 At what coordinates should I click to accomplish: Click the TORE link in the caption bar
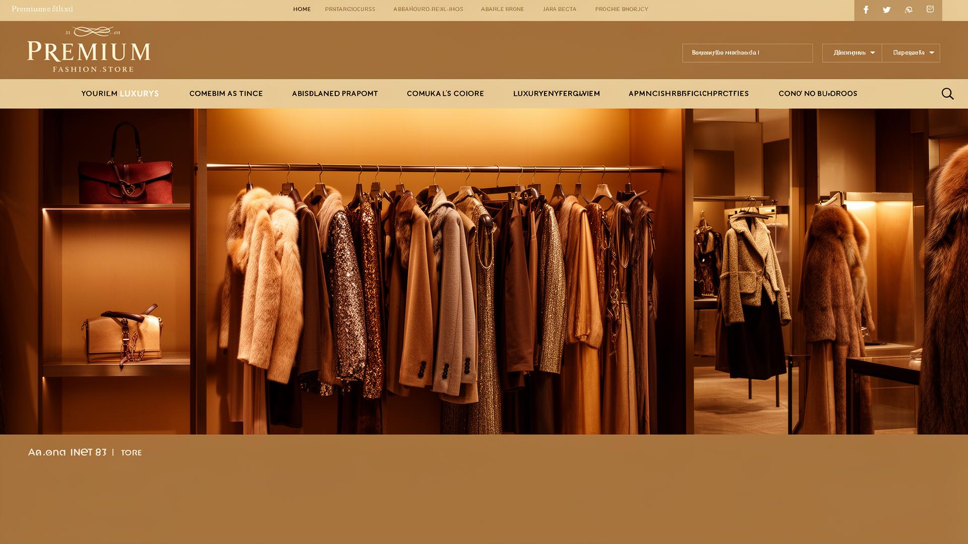132,452
